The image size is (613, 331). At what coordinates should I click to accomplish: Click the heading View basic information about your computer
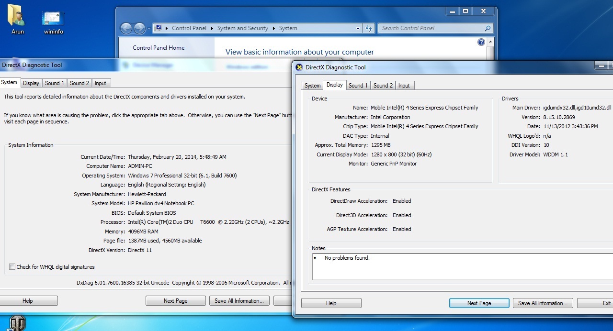(x=300, y=52)
